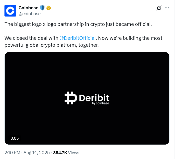175x159 pixels.
Task: Click the blue shield badge beside Coinbase
Action: 42,8
